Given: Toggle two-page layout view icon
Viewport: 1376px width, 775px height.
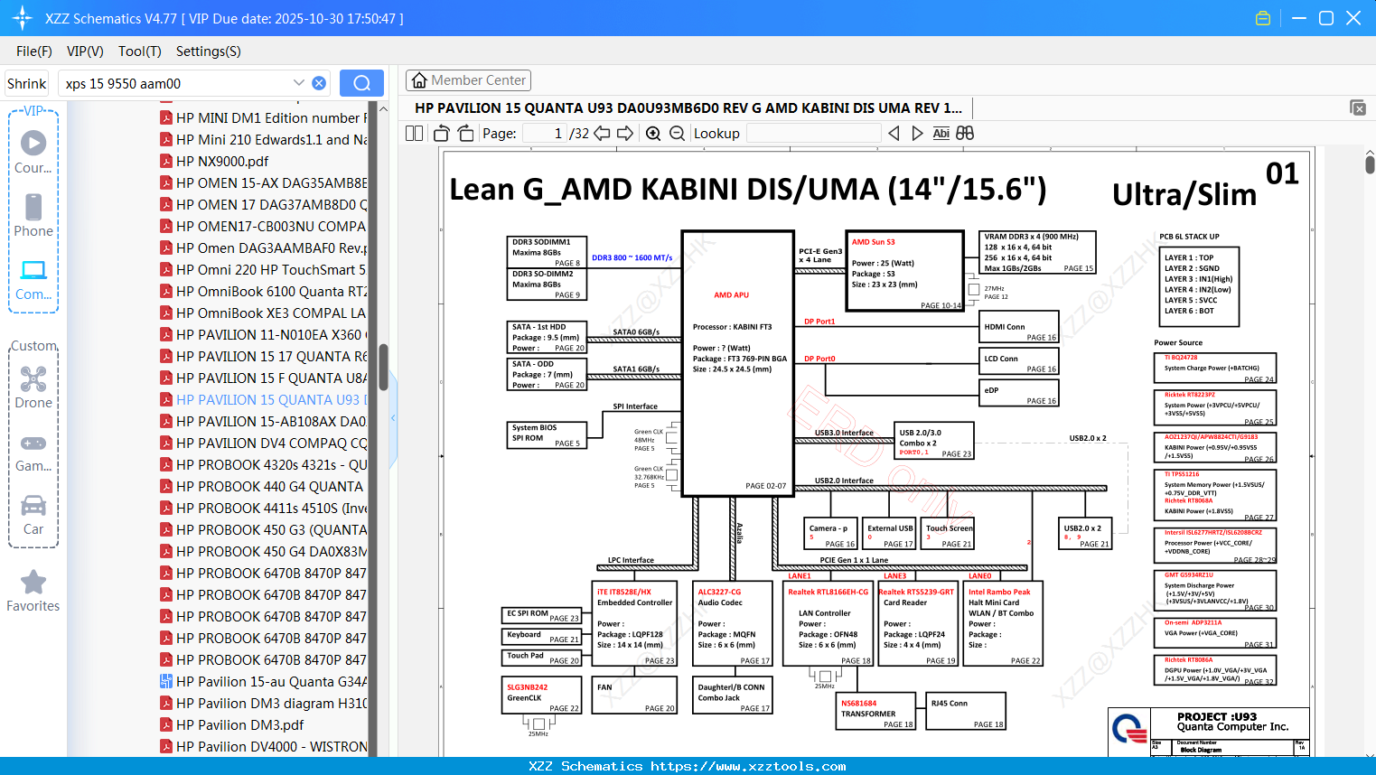Looking at the screenshot, I should click(x=414, y=133).
